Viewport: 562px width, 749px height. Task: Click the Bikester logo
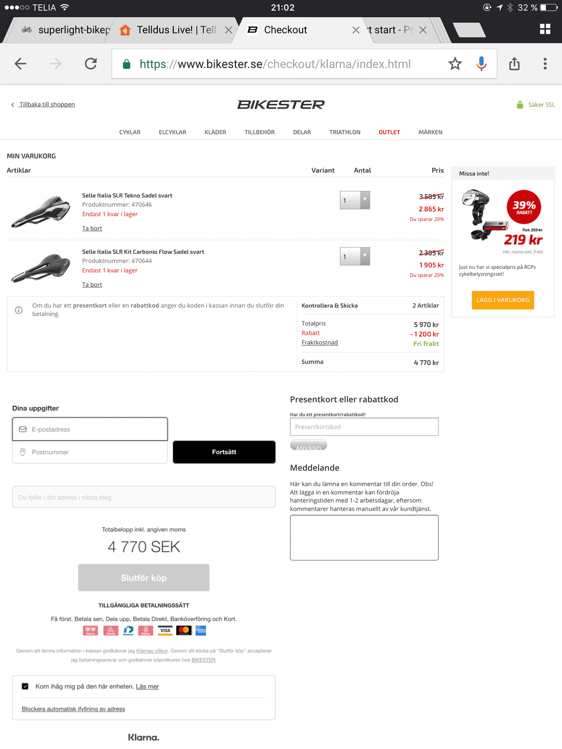tap(281, 104)
